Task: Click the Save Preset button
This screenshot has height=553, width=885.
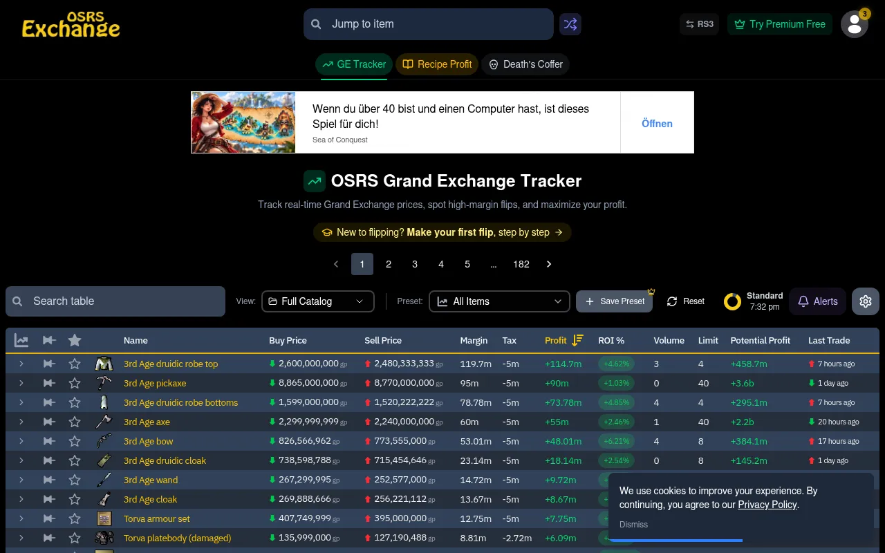Action: click(x=614, y=301)
